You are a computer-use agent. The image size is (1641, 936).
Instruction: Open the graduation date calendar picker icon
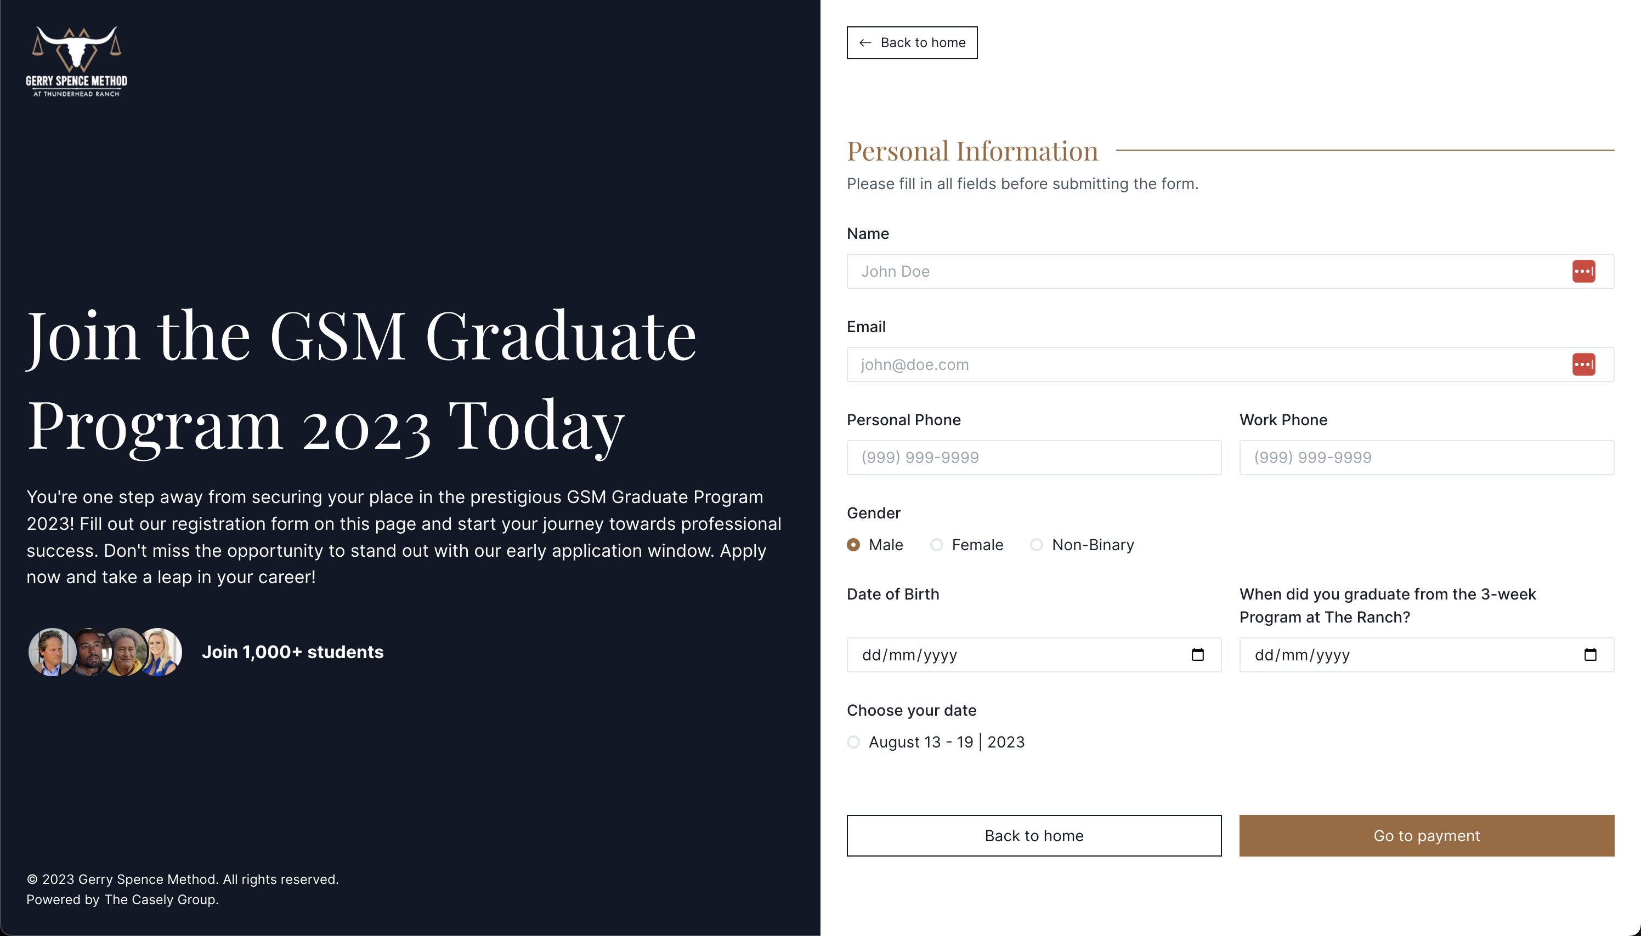point(1589,654)
